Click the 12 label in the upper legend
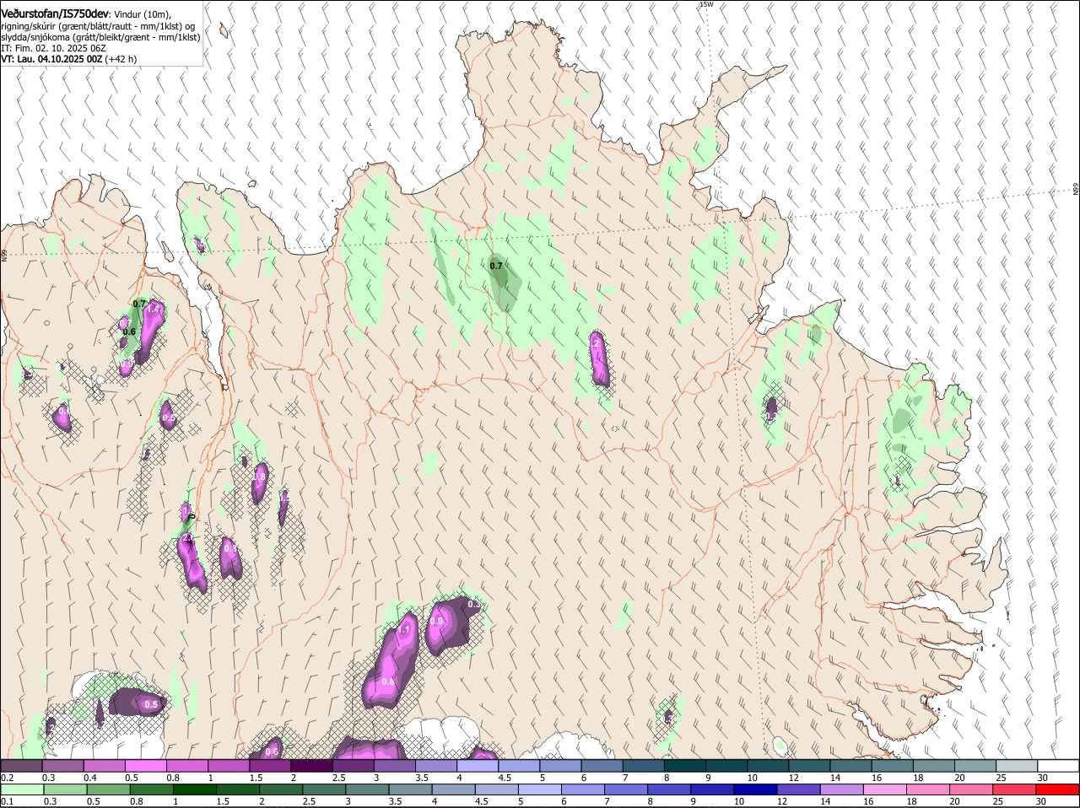Viewport: 1080px width, 808px height. tap(792, 778)
